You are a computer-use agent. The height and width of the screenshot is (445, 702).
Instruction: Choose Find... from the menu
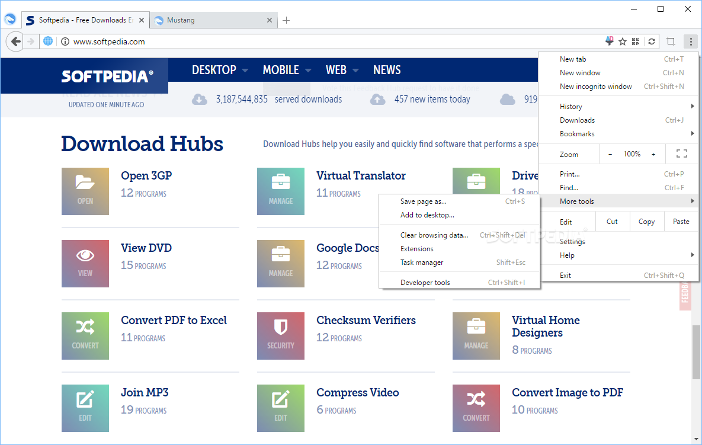click(x=618, y=188)
